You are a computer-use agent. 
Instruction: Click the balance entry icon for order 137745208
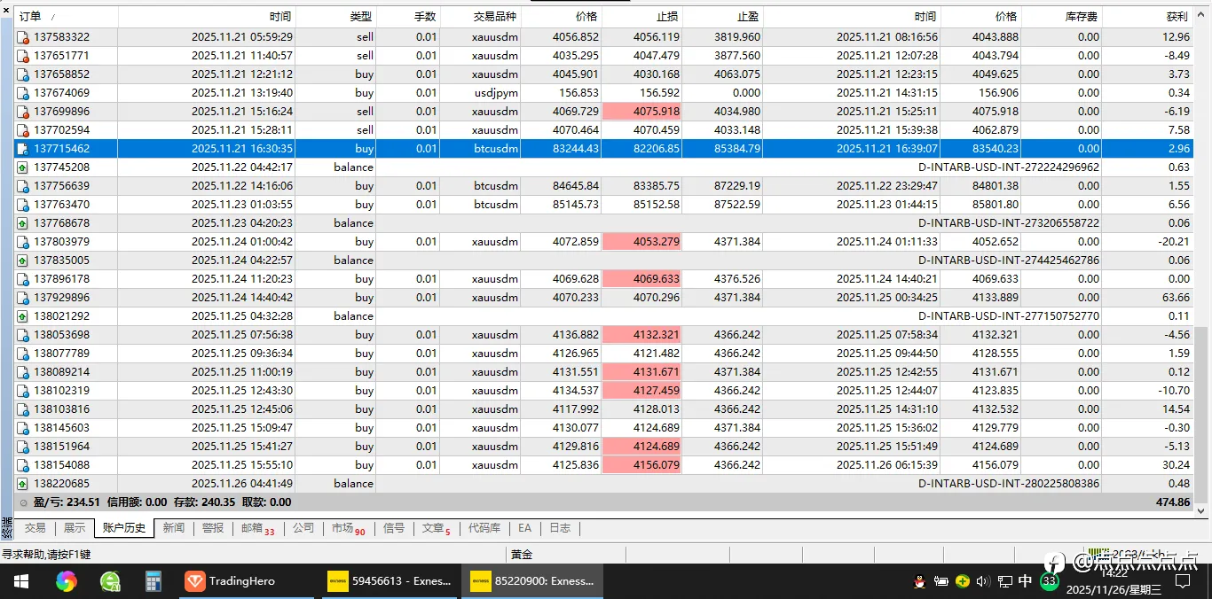[22, 167]
